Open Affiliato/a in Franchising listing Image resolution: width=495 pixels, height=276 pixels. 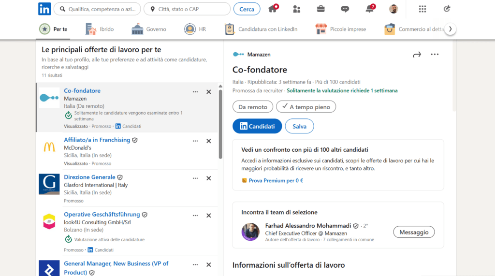tap(97, 140)
